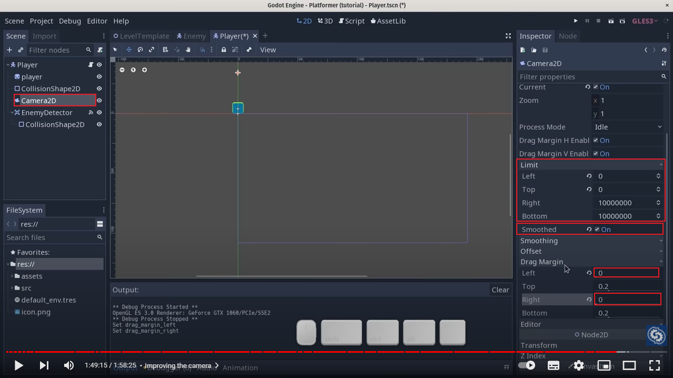Expand the Editor section
673x378 pixels.
click(592, 324)
